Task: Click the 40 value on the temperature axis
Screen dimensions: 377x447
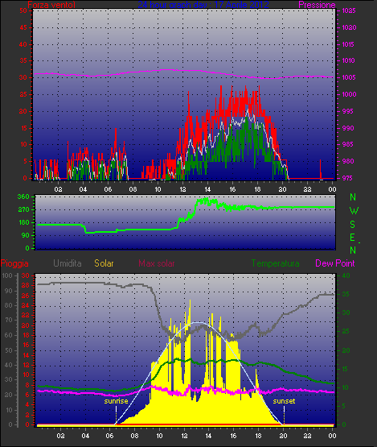Action: [x=346, y=276]
